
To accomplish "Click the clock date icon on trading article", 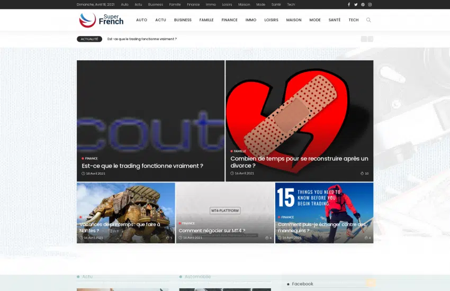I will (84, 174).
